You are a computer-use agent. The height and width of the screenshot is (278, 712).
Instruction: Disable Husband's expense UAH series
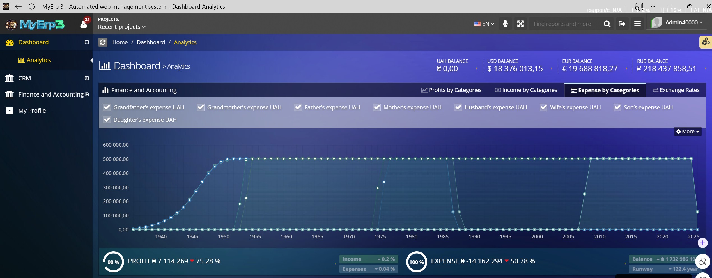(x=458, y=107)
